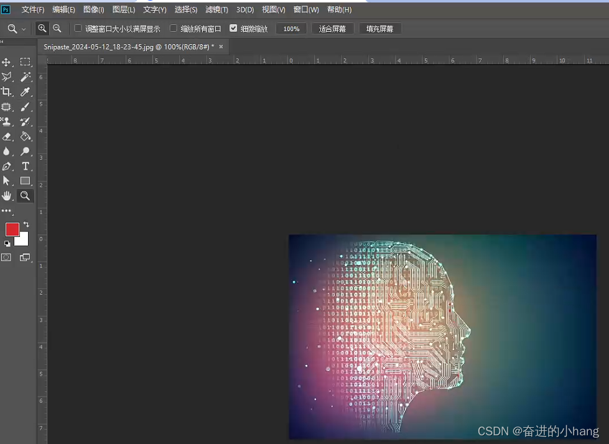This screenshot has height=444, width=609.
Task: Open the 文字(Y) menu
Action: (154, 10)
